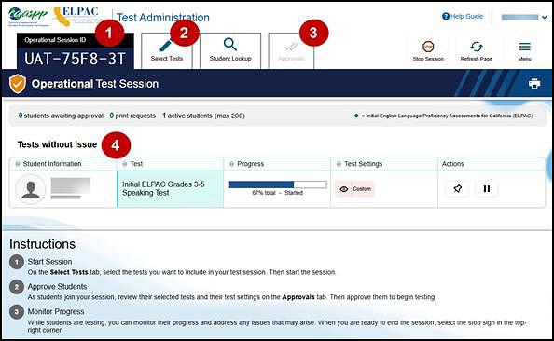View Custom test settings eye button
Screen dimensions: 554x341
point(354,189)
